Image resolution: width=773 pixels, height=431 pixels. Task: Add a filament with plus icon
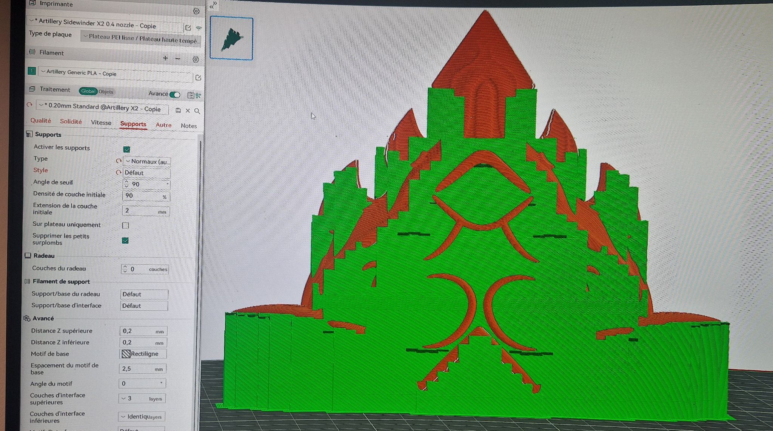tap(165, 58)
